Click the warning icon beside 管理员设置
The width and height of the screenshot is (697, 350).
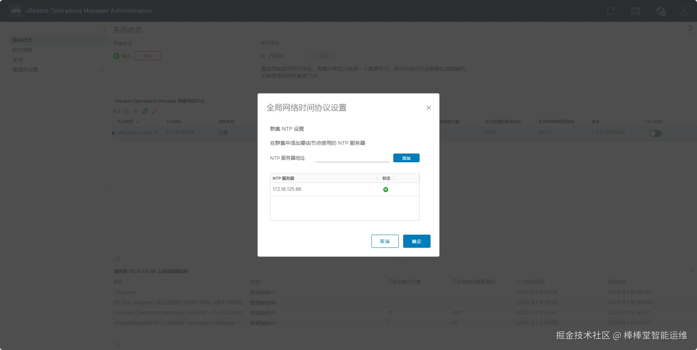(x=103, y=69)
